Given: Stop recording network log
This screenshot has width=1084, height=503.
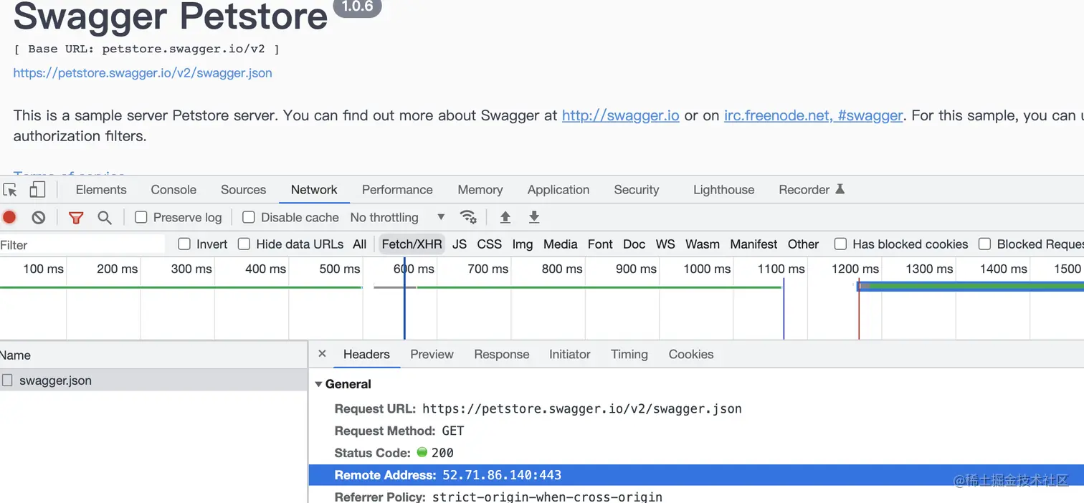Looking at the screenshot, I should tap(9, 217).
